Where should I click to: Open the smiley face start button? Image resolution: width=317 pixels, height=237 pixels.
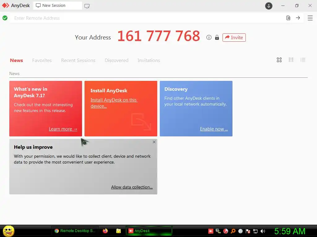(x=8, y=231)
